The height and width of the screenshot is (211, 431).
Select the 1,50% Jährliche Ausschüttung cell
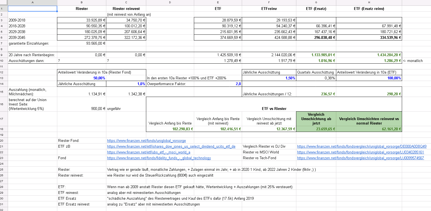(x=269, y=78)
